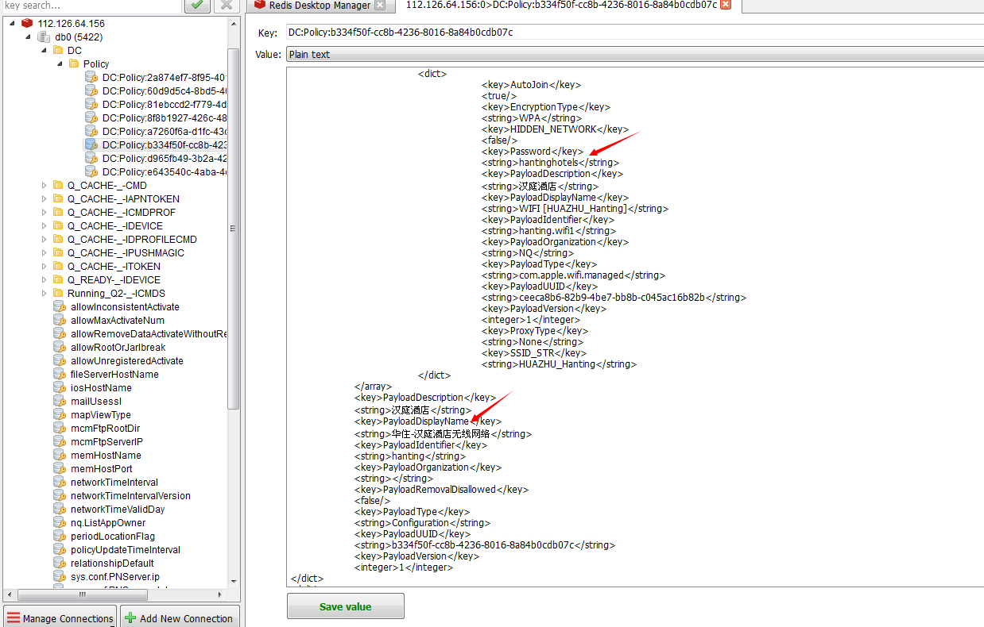
Task: Open the iosHostName key icon
Action: 59,387
